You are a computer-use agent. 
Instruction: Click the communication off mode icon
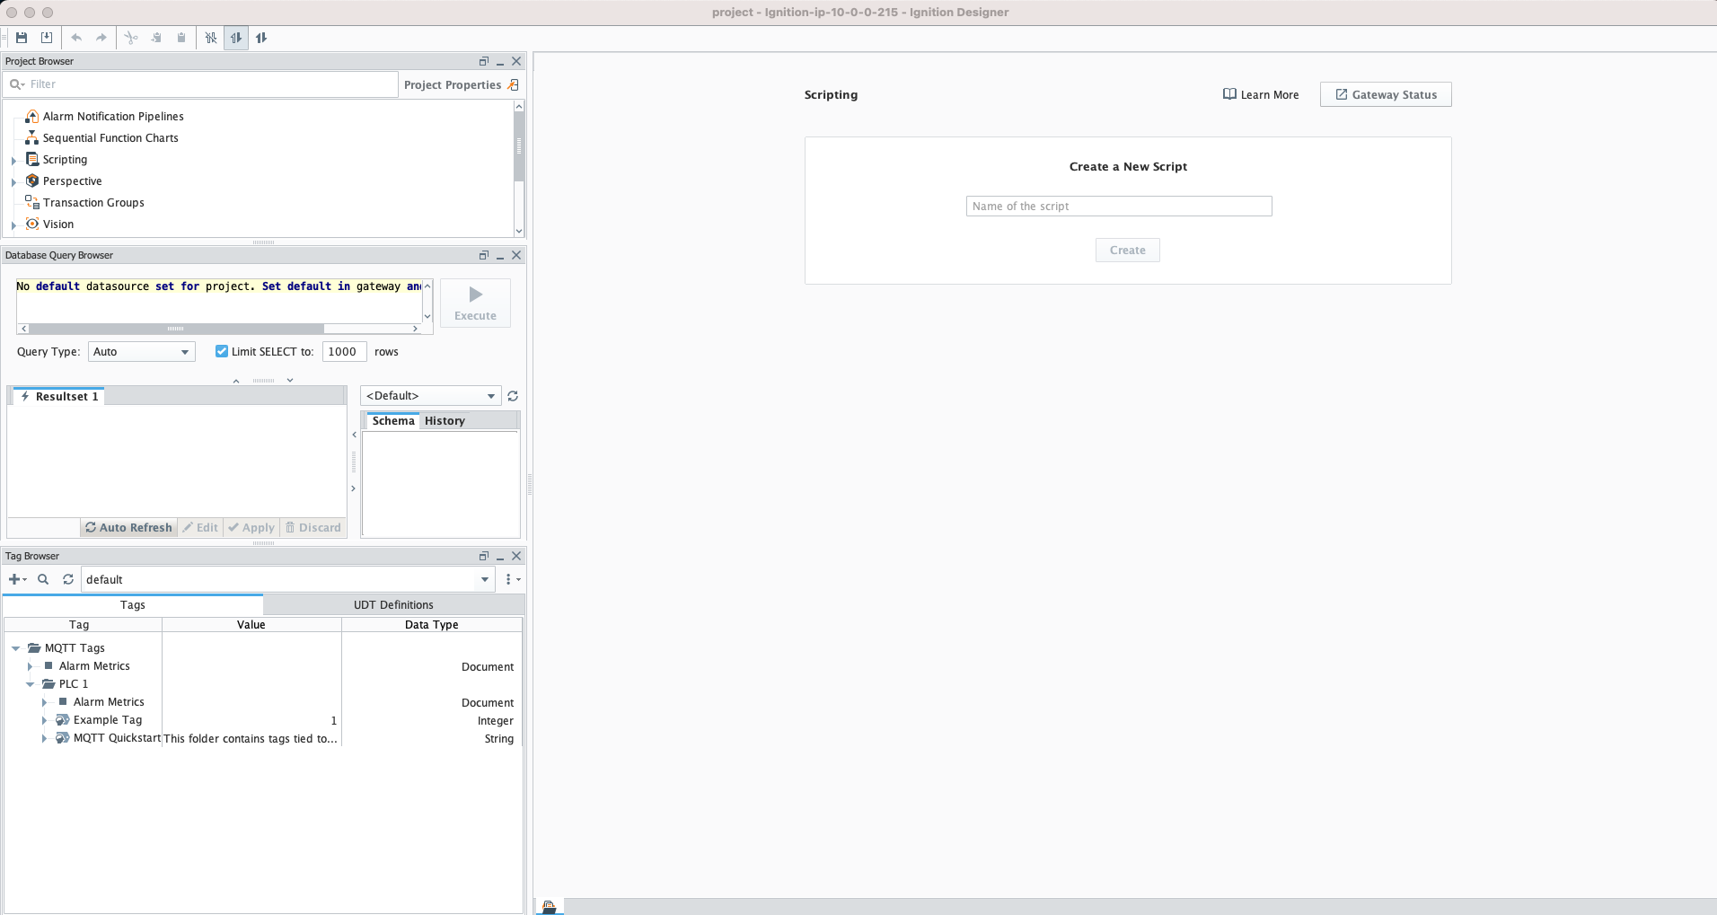pos(211,38)
